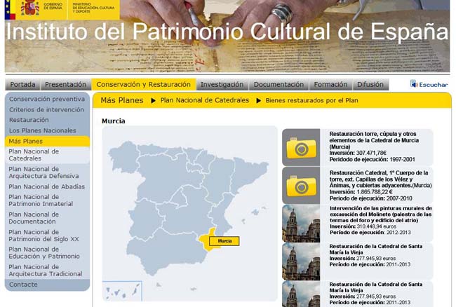This screenshot has width=456, height=307.
Task: Click the Escuchar speaker icon
Action: [414, 84]
